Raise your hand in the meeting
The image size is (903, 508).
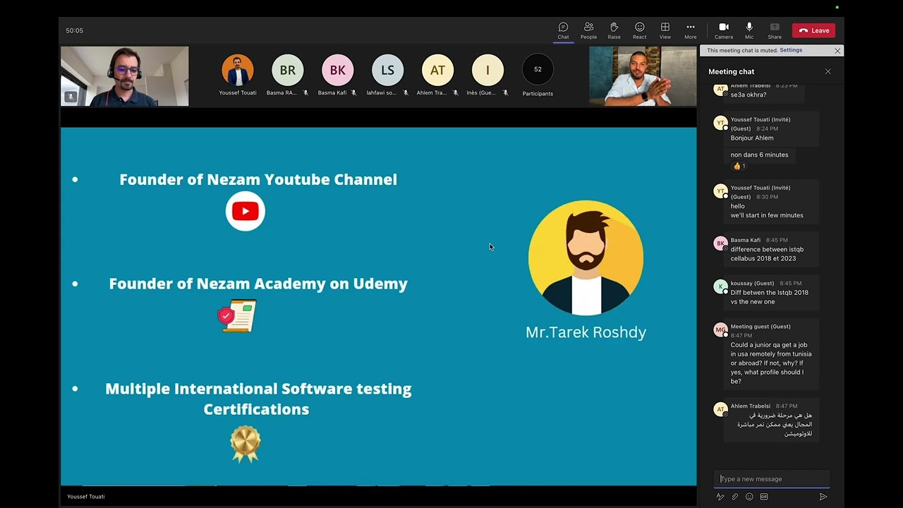coord(614,30)
